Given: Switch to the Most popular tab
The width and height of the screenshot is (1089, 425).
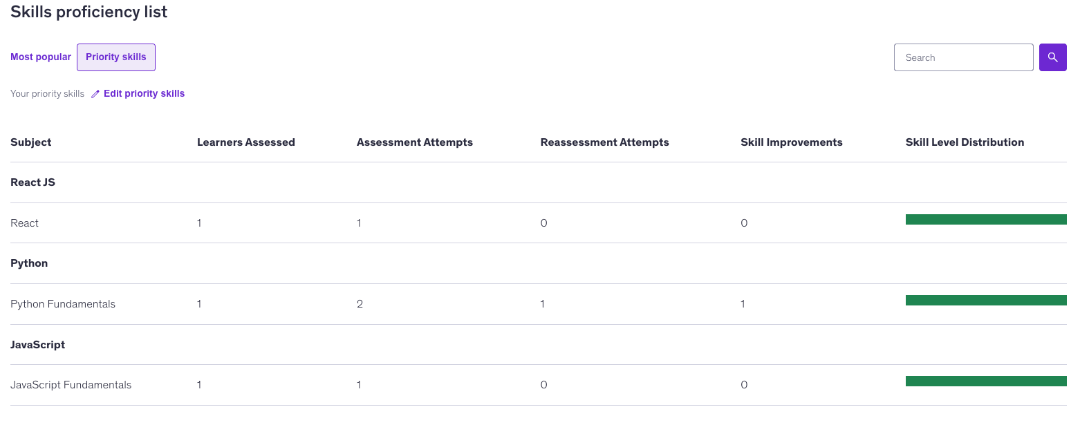Looking at the screenshot, I should [x=41, y=57].
